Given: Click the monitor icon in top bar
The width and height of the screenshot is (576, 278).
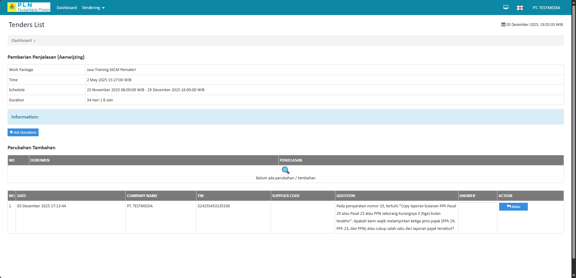Looking at the screenshot, I should pos(506,8).
